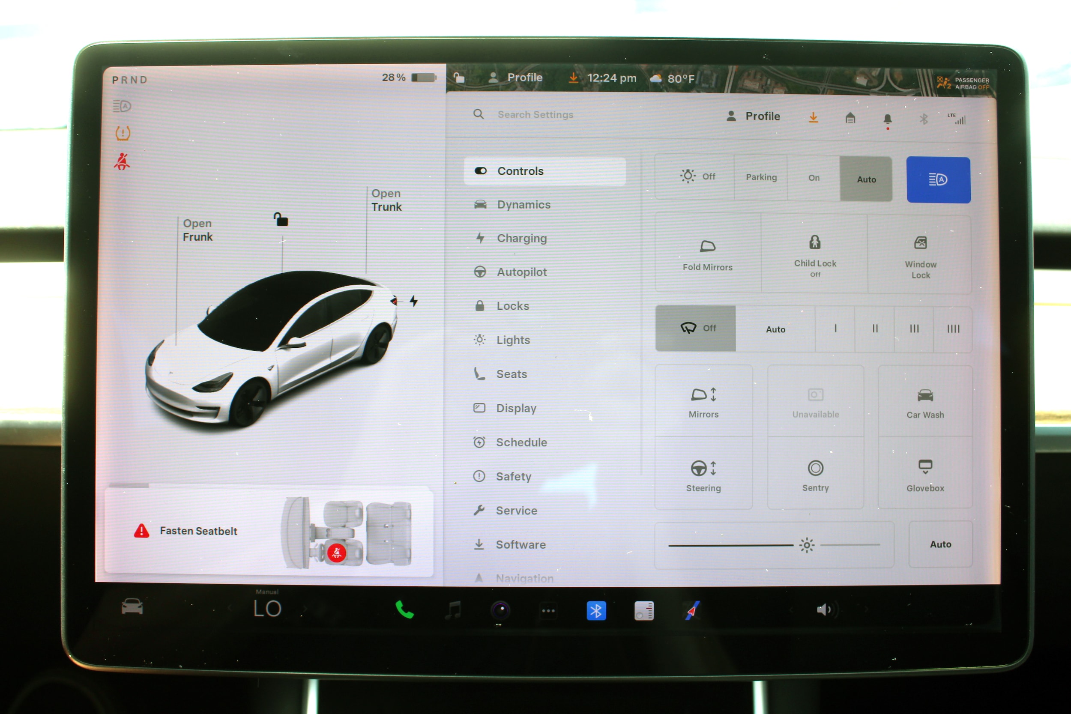This screenshot has height=714, width=1071.
Task: Tap Open Frunk label
Action: coord(197,230)
